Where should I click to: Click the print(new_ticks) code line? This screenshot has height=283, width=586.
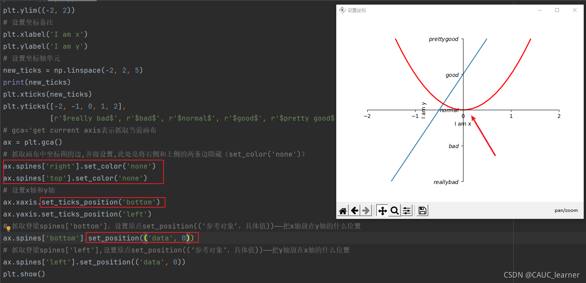point(37,82)
